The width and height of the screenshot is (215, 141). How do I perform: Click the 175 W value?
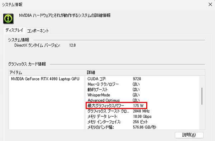[x=138, y=105]
